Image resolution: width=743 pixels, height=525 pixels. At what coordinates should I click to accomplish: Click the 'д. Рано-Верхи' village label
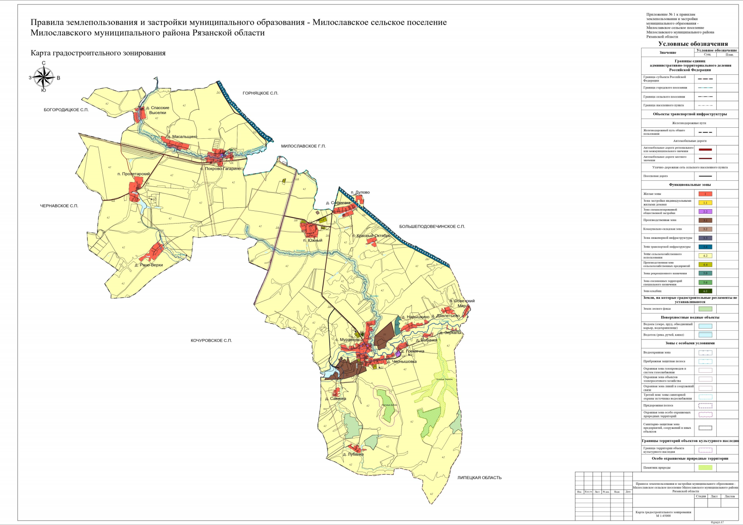(x=149, y=265)
